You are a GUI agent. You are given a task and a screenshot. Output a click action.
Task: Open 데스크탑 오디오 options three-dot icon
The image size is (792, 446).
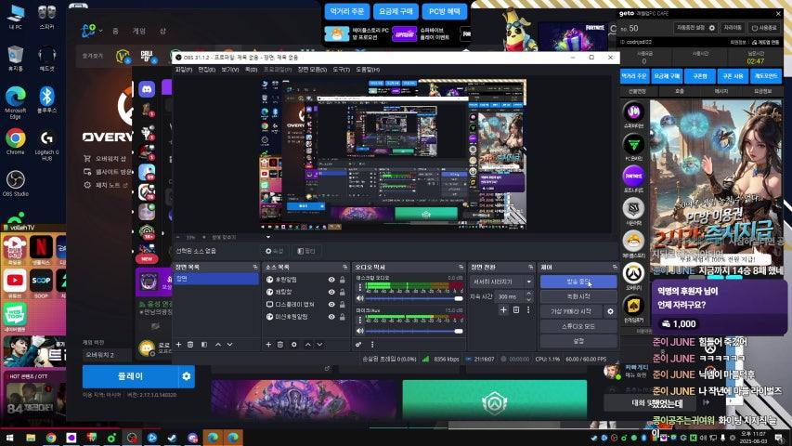(360, 287)
